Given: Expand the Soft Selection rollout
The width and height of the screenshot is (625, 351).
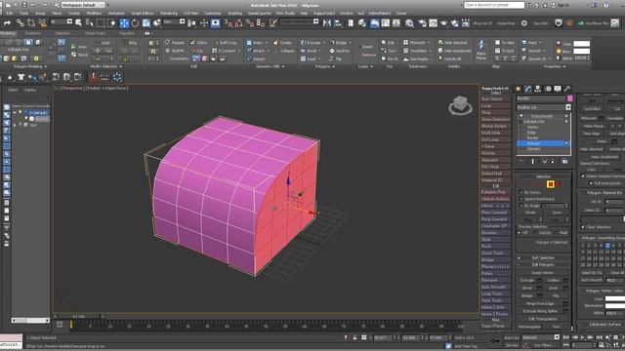Looking at the screenshot, I should click(543, 257).
